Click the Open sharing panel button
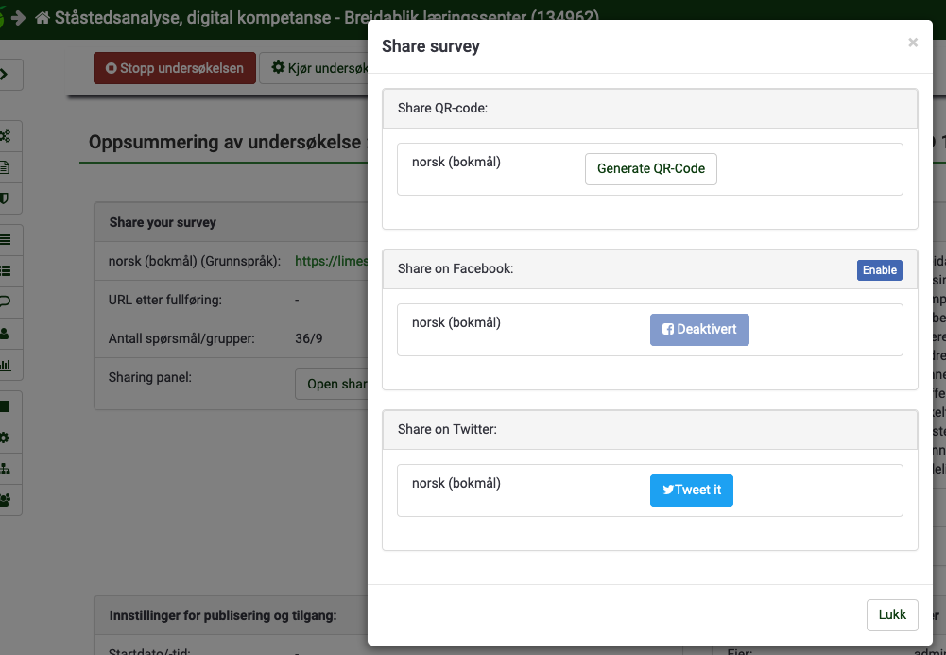 tap(333, 385)
